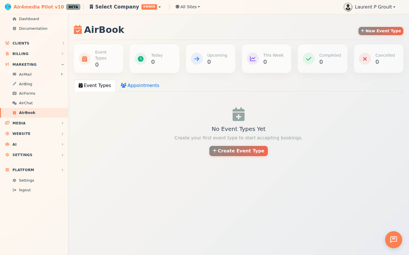This screenshot has width=409, height=255.
Task: Click the AirBook calendar icon in the header
Action: tap(78, 29)
